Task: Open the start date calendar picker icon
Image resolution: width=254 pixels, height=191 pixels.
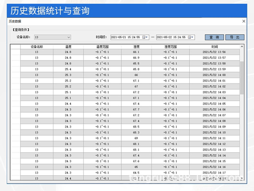Action: 145,37
